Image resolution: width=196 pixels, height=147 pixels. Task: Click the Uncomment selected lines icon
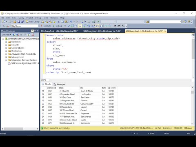coord(109,26)
